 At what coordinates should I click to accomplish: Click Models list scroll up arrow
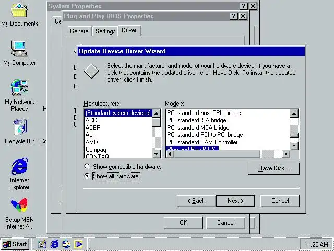tap(294, 113)
